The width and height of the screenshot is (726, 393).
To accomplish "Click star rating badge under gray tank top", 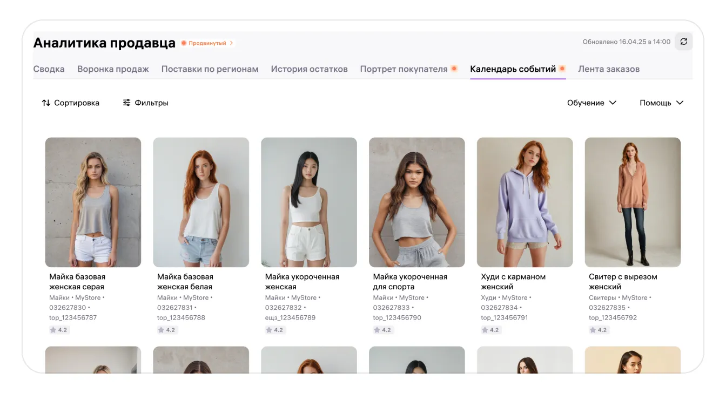I will pos(59,330).
